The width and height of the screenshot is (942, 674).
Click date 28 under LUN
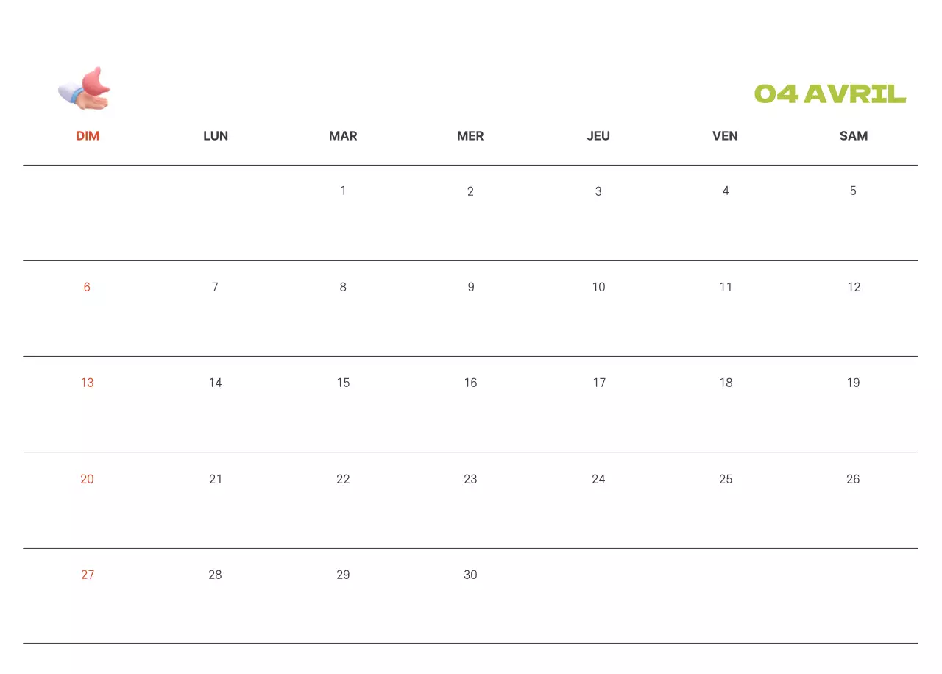[x=215, y=575]
